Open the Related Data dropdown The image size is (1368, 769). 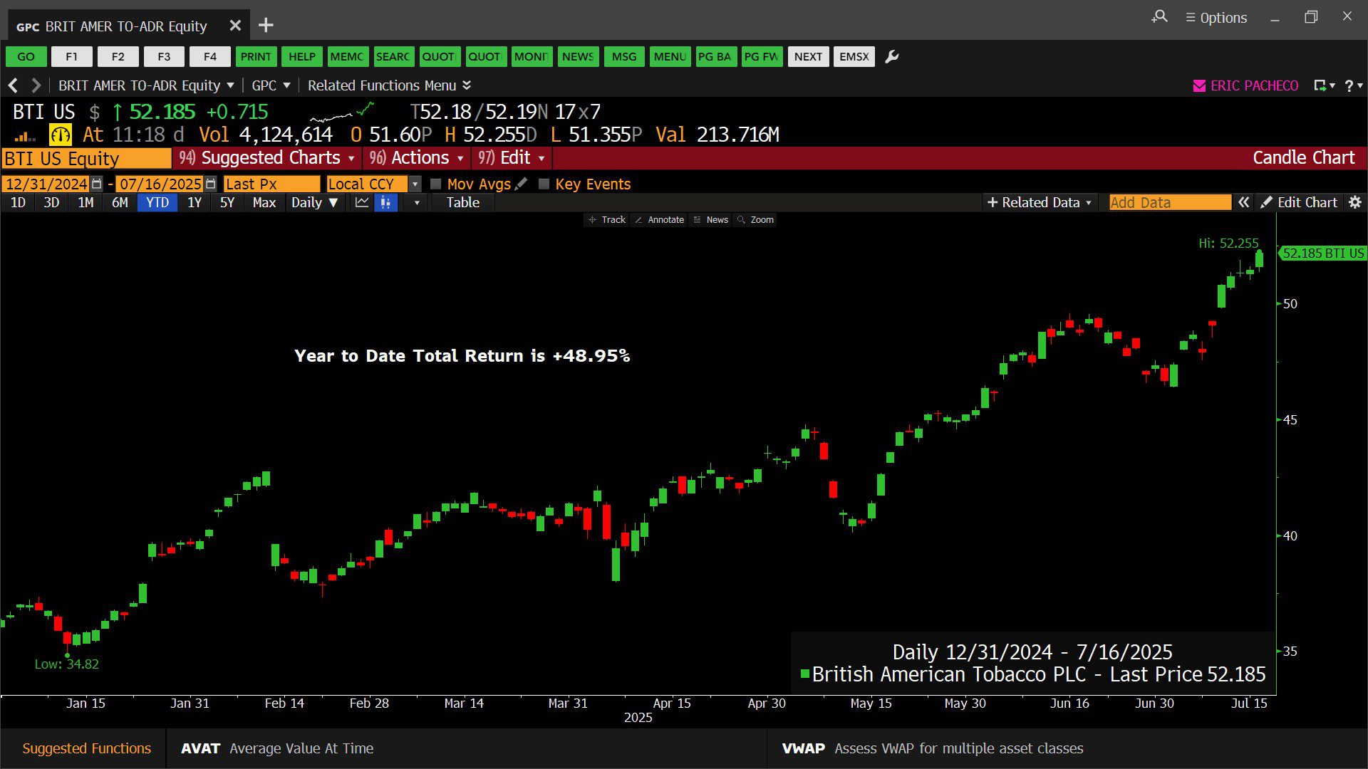point(1039,203)
